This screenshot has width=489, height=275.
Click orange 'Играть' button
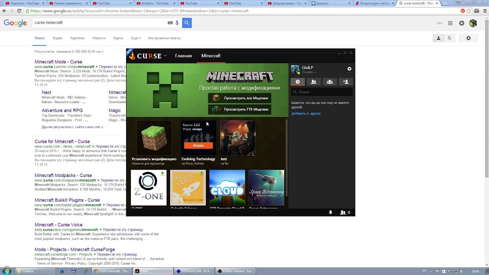point(198,146)
